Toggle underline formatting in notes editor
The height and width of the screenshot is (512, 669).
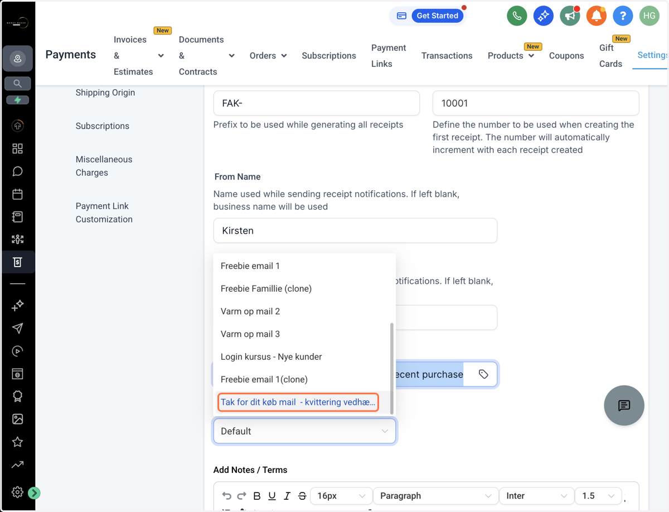[x=272, y=496]
